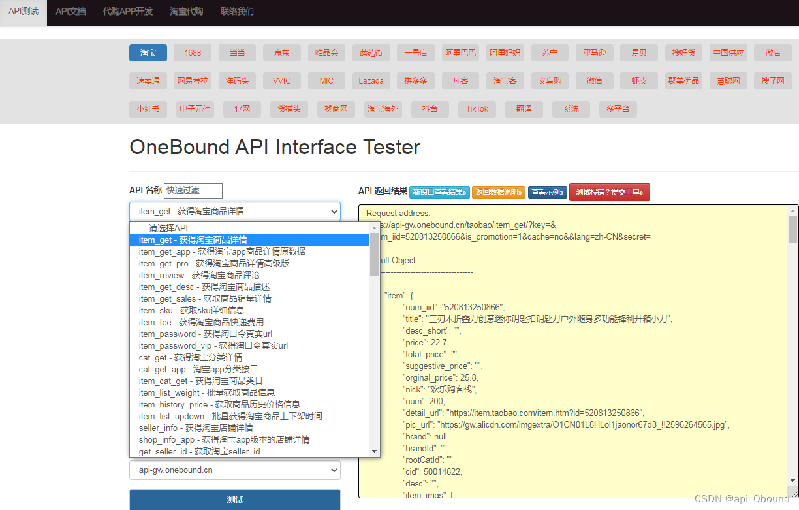Select get_seller_id option

coord(250,451)
